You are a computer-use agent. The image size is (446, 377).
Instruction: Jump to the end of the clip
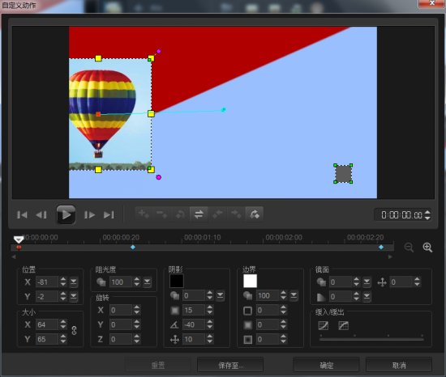tap(109, 214)
